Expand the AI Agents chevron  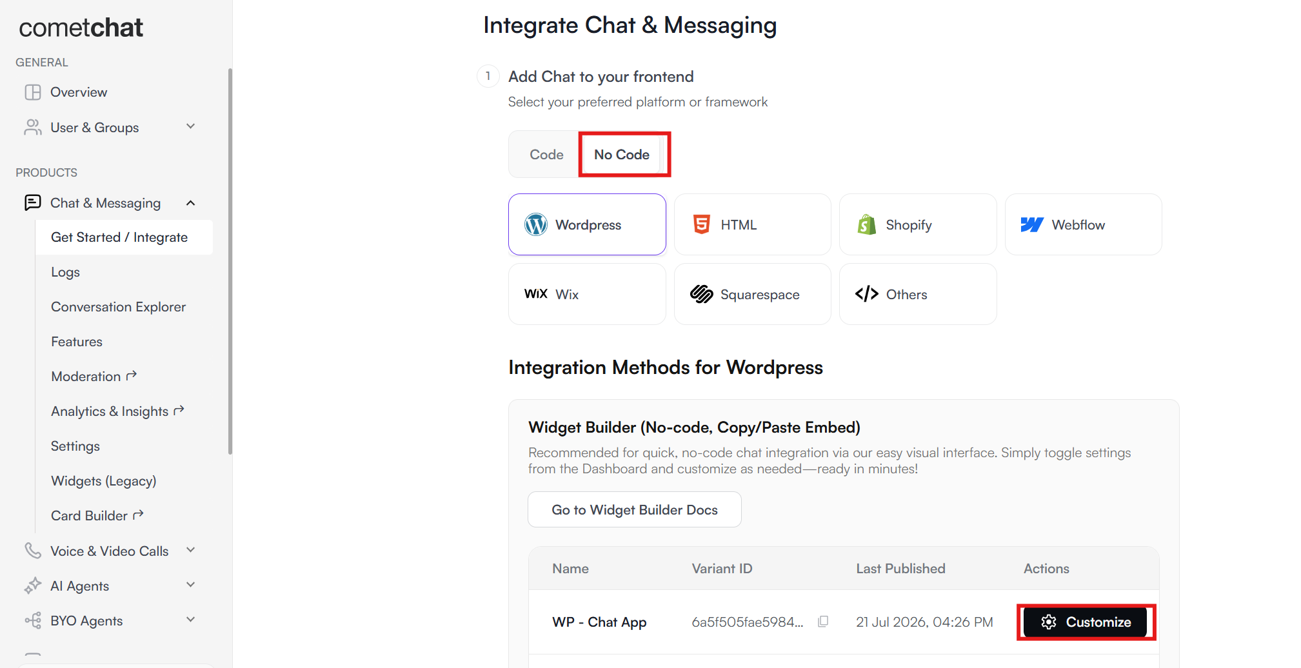[190, 585]
